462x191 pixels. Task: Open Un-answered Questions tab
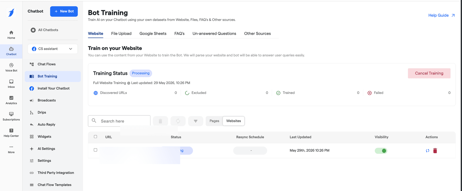(x=214, y=34)
